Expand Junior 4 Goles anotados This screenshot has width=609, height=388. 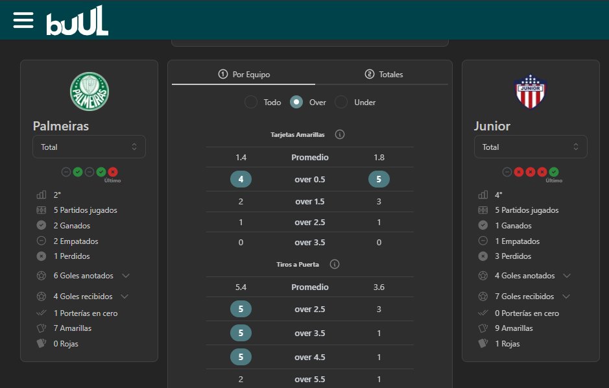(567, 276)
